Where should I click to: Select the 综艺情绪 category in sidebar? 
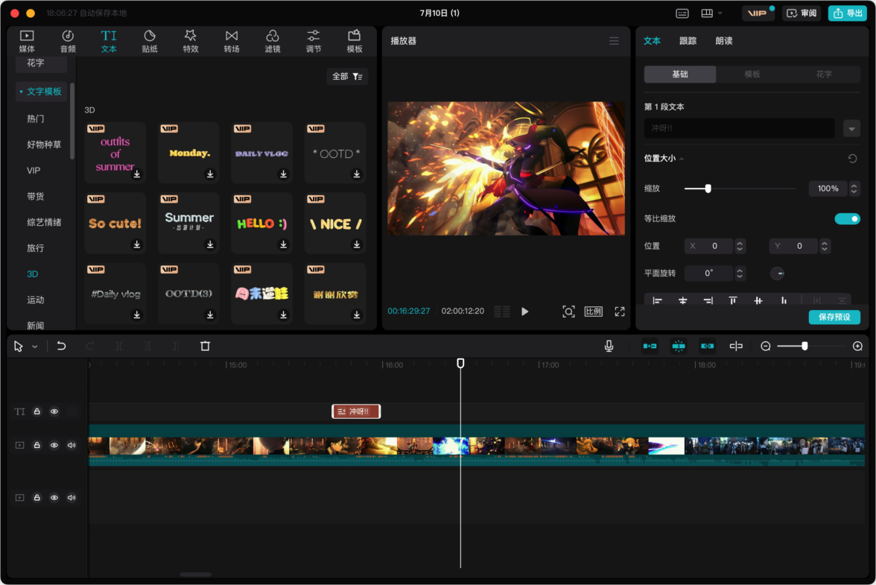coord(44,222)
